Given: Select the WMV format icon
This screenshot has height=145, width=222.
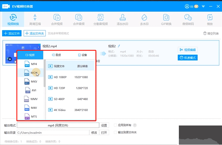Looking at the screenshot, I should pos(27,99).
